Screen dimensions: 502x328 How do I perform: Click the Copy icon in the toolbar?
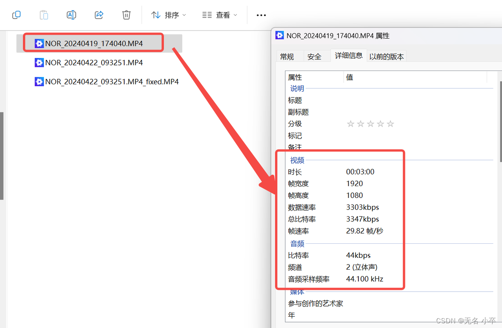coord(16,15)
